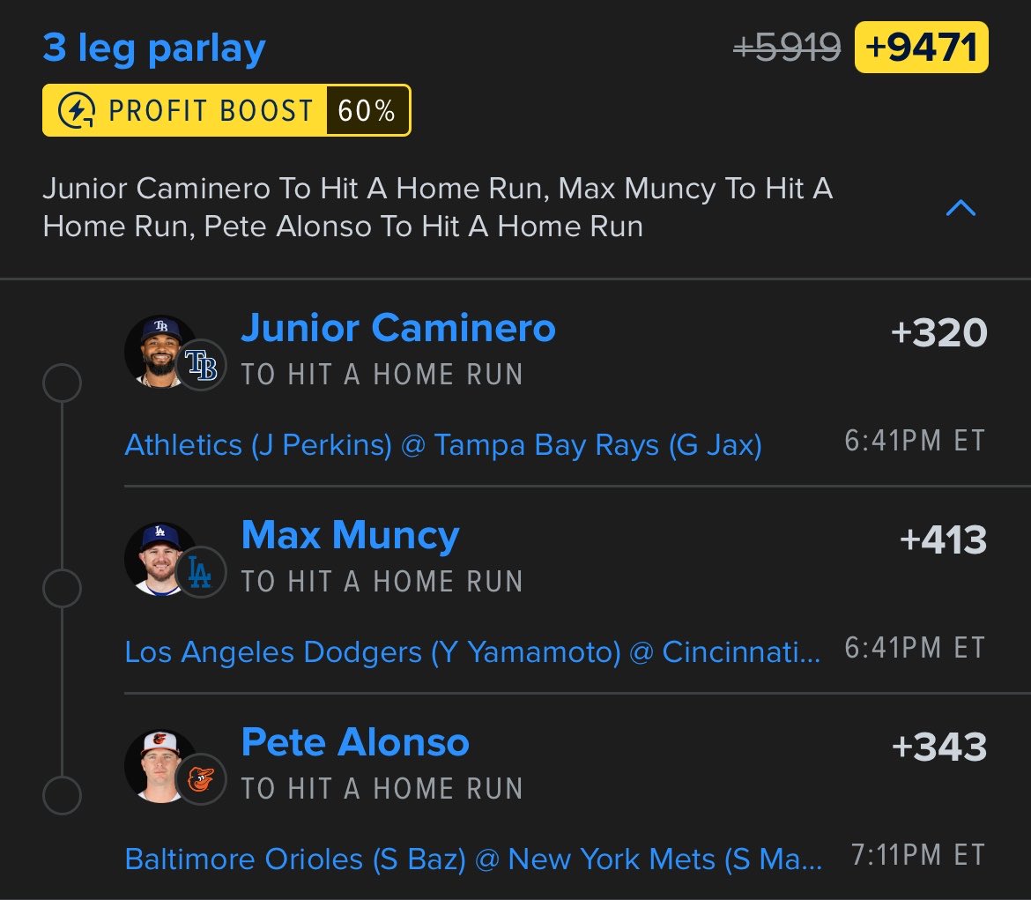Open the Junior Caminero player link
The image size is (1031, 900).
pyautogui.click(x=398, y=328)
